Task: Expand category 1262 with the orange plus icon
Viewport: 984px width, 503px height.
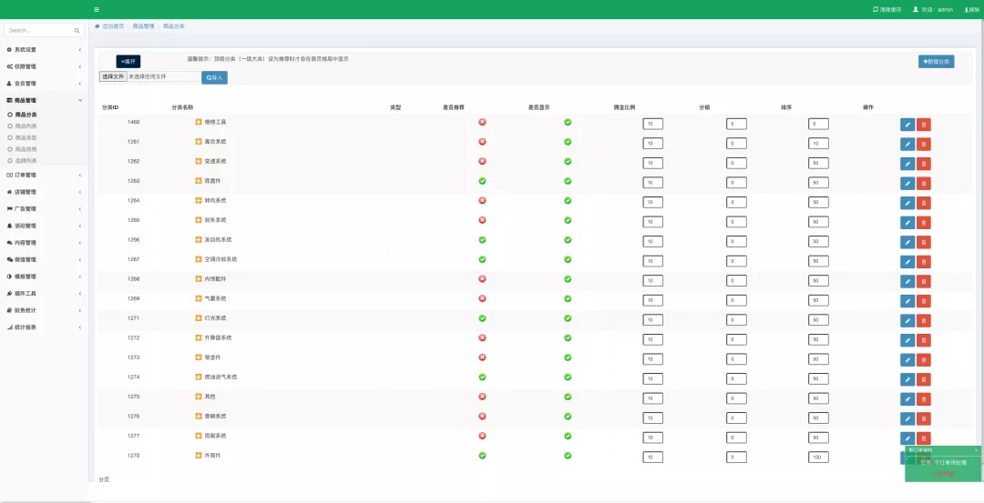Action: tap(199, 161)
